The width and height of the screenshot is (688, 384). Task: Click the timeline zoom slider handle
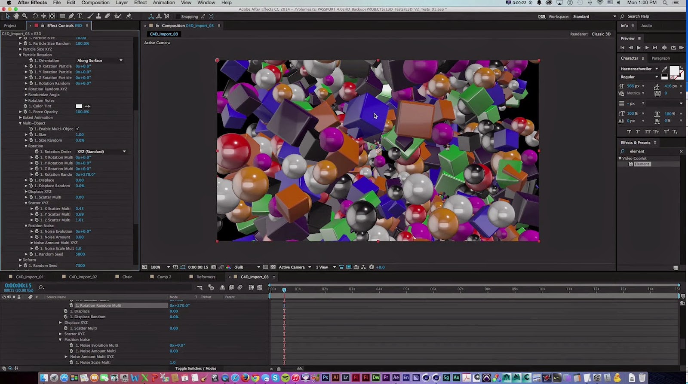pos(279,369)
